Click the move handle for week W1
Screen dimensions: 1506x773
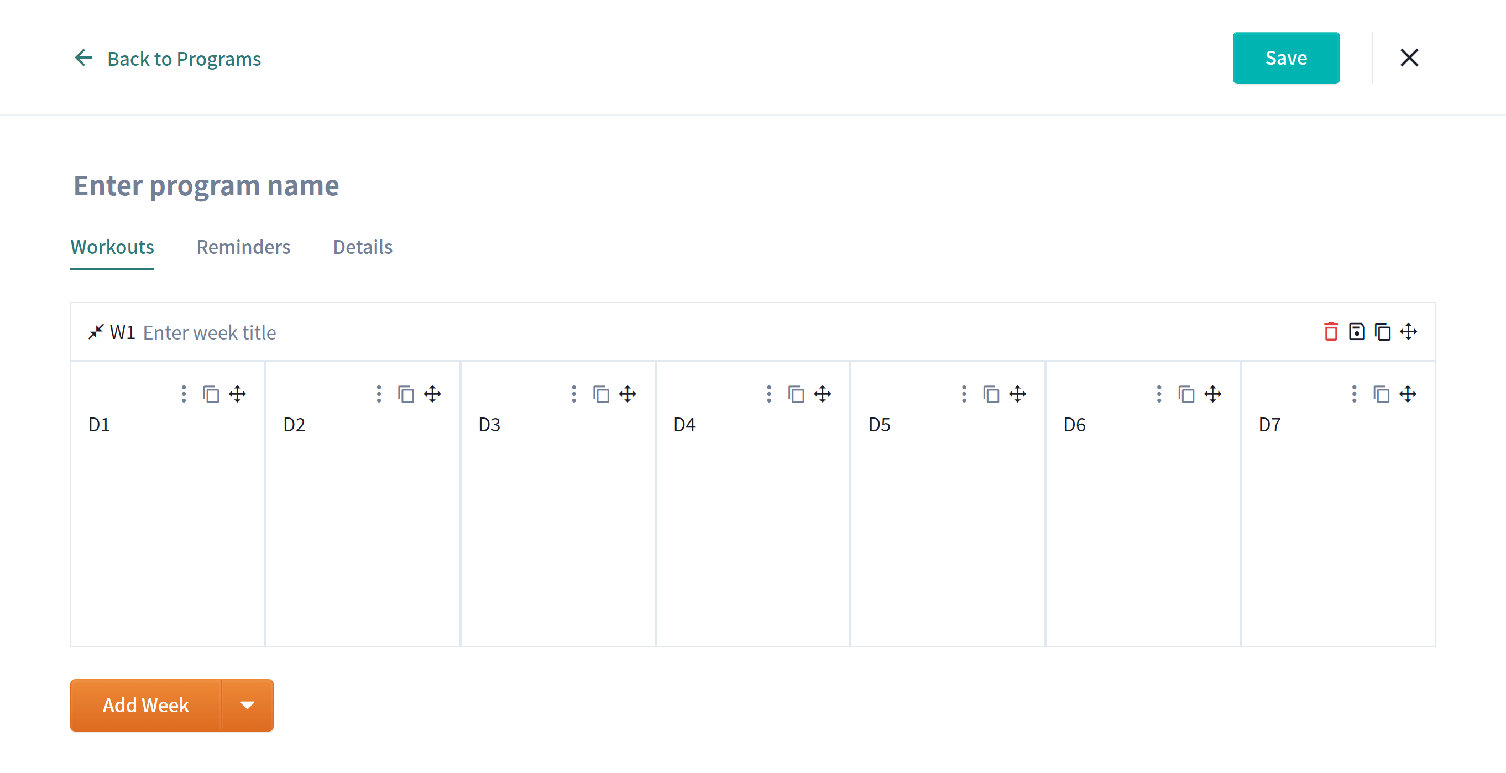[1408, 332]
